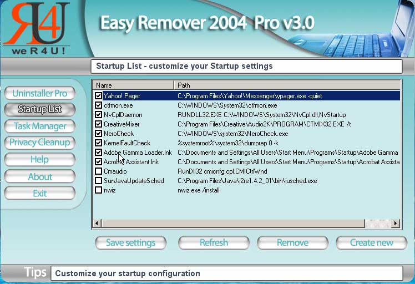Uncheck the Yahoo! Pager startup checkbox
415x284 pixels.
tap(98, 96)
